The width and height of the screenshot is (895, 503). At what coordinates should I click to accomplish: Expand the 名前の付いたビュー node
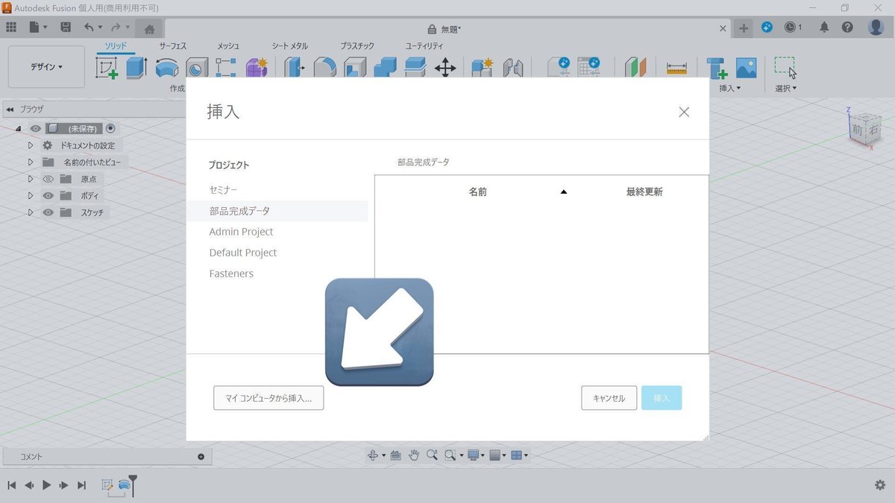(x=31, y=162)
